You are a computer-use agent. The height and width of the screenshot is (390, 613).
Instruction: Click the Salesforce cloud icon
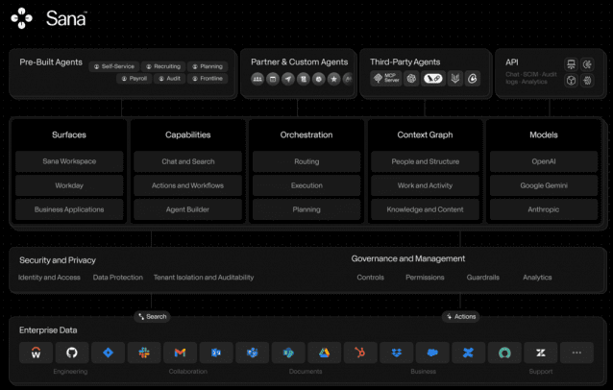click(x=432, y=353)
